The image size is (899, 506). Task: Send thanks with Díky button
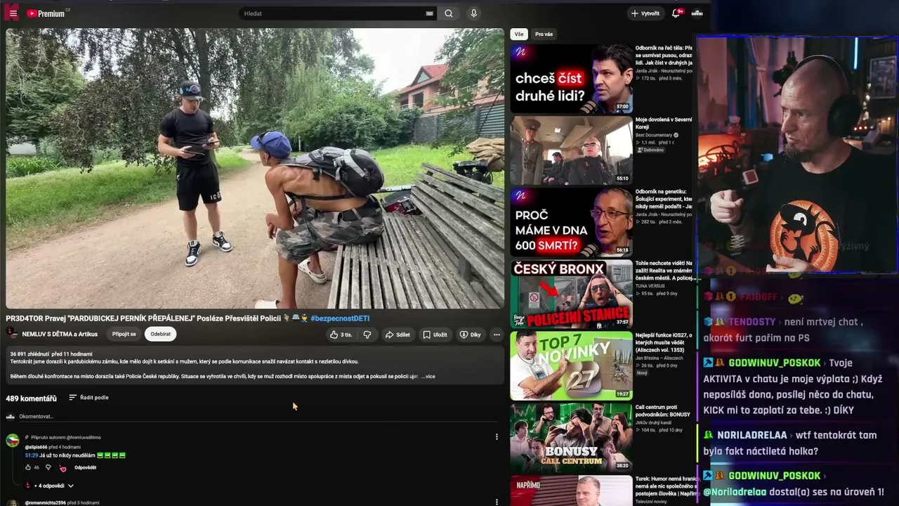471,335
